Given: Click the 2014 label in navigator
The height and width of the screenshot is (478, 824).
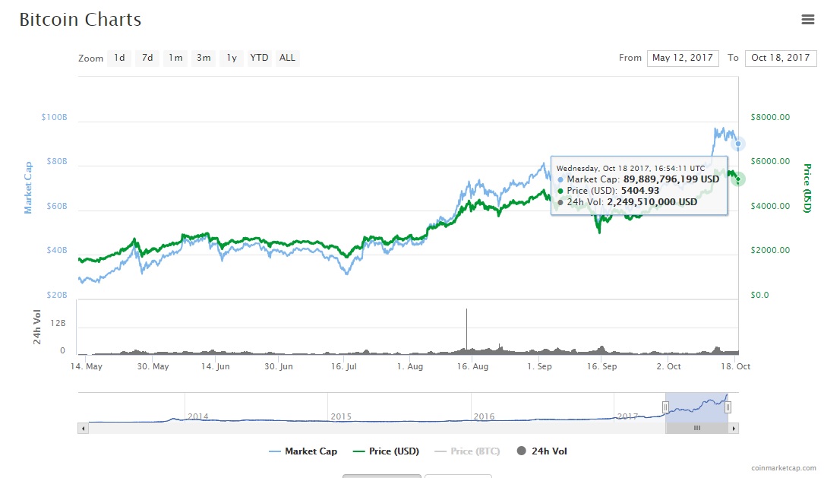Looking at the screenshot, I should 198,416.
